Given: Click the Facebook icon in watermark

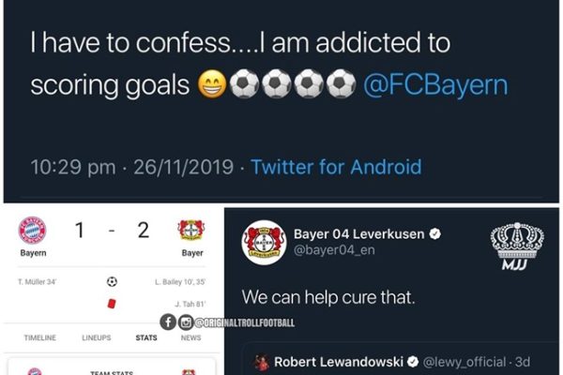Looking at the screenshot, I should [x=166, y=322].
